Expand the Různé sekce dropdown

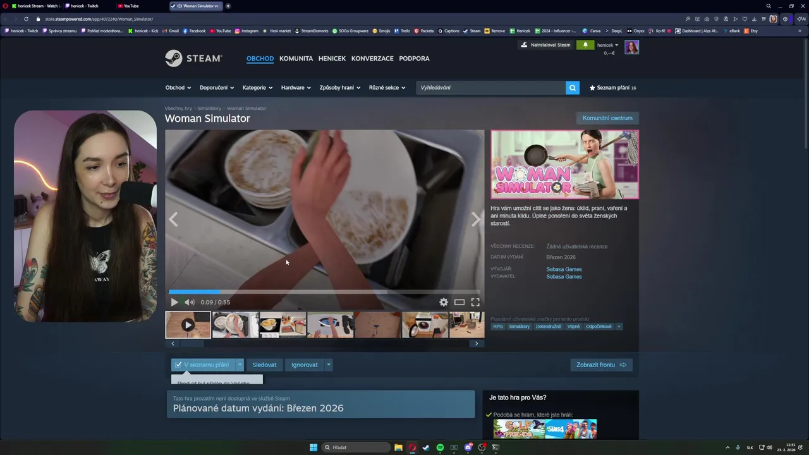click(387, 88)
